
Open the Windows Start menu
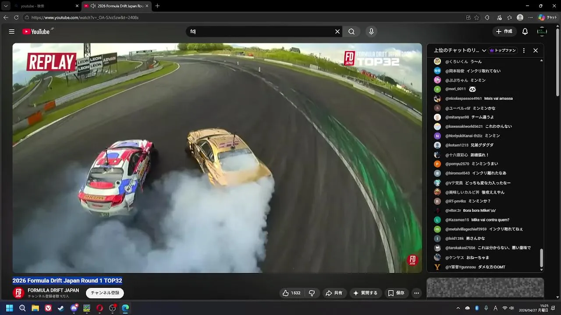tap(9, 308)
